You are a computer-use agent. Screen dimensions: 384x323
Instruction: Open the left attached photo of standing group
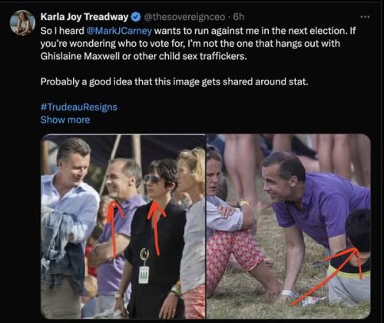[123, 226]
